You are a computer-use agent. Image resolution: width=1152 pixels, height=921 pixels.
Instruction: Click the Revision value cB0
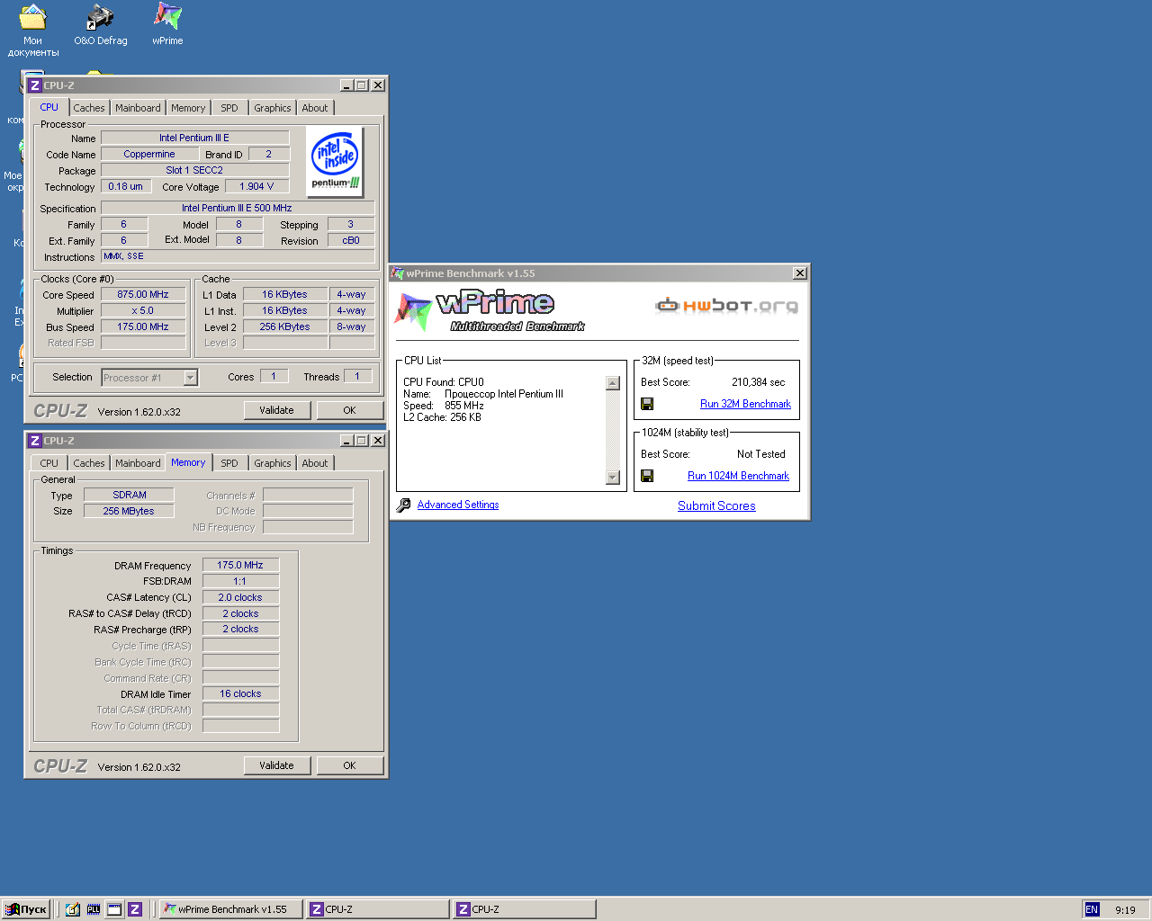[351, 240]
